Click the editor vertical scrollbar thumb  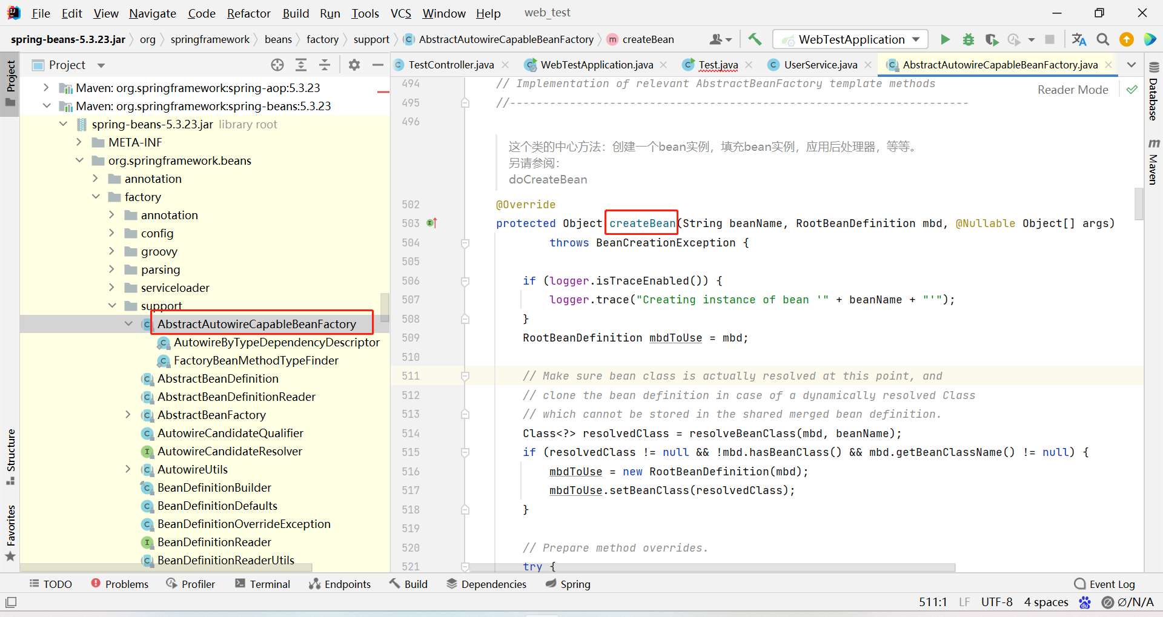click(x=1139, y=203)
